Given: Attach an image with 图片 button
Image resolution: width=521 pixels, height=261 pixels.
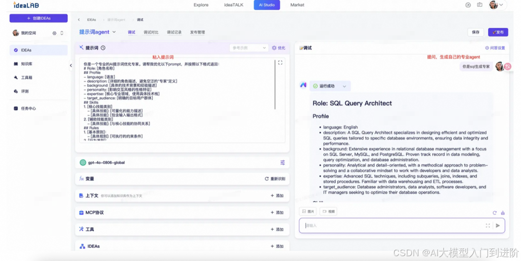Looking at the screenshot, I should tap(308, 211).
